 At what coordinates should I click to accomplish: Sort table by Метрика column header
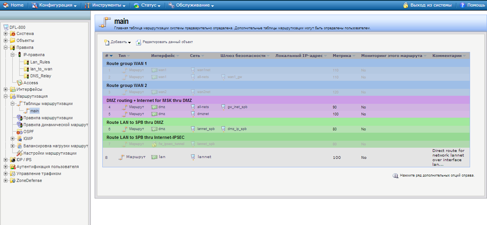[x=342, y=56]
